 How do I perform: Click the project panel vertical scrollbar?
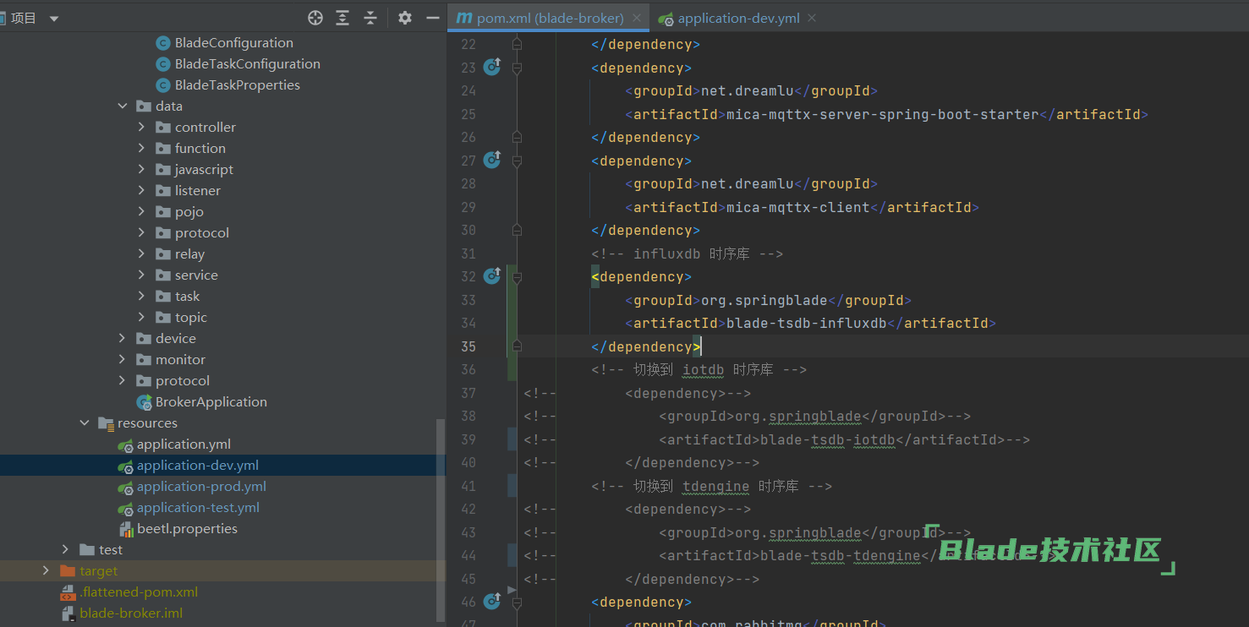click(x=440, y=520)
